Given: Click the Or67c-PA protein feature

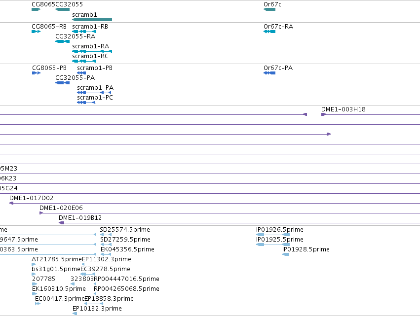Looking at the screenshot, I should tap(269, 73).
